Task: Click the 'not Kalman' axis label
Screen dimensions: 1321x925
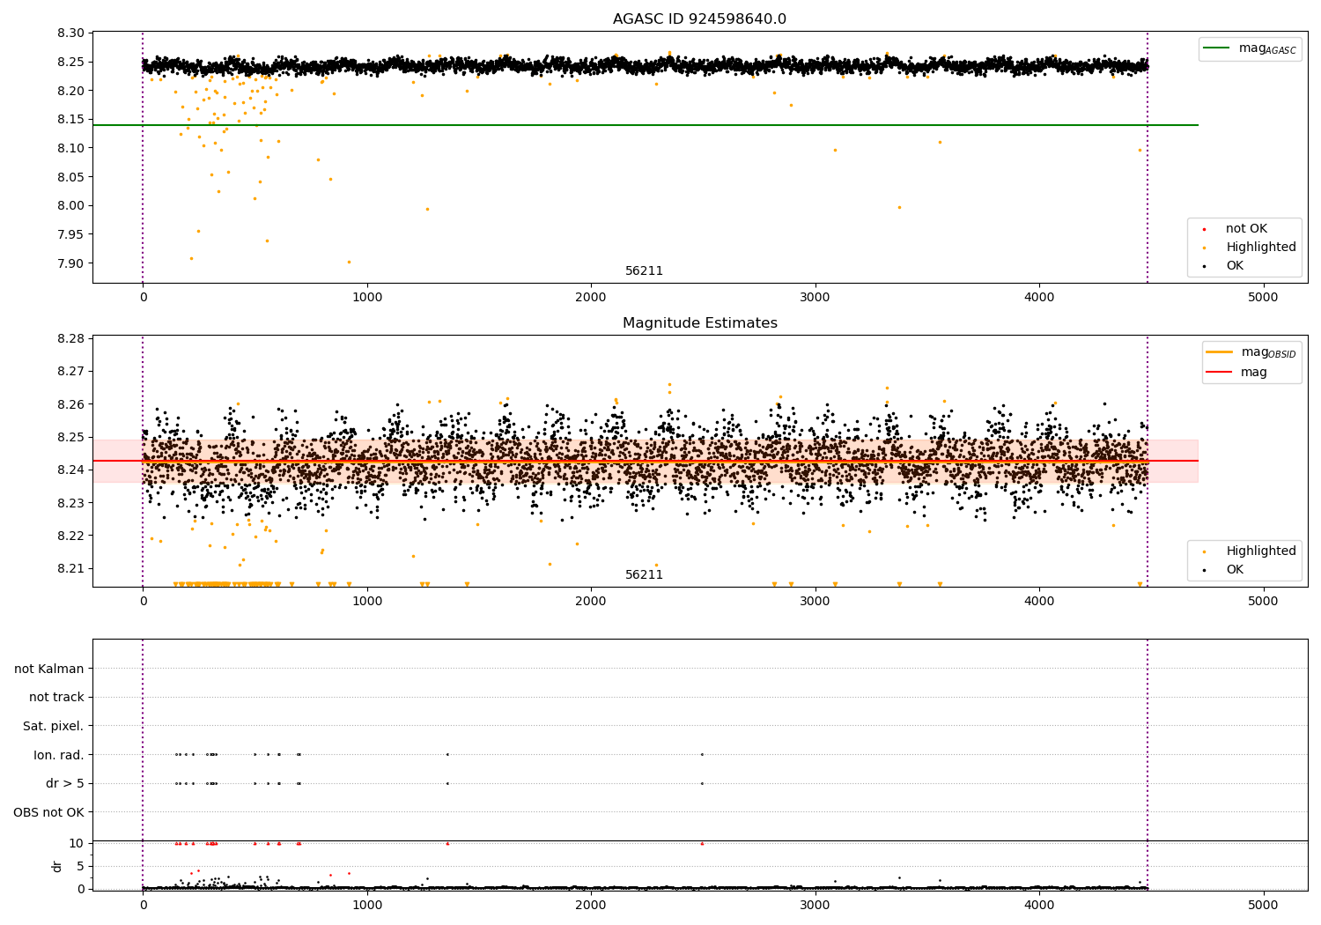Action: 49,669
